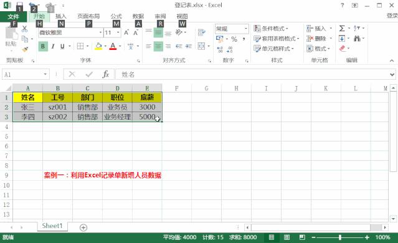Open number format dropdown 常规
The image size is (398, 243).
pyautogui.click(x=246, y=29)
